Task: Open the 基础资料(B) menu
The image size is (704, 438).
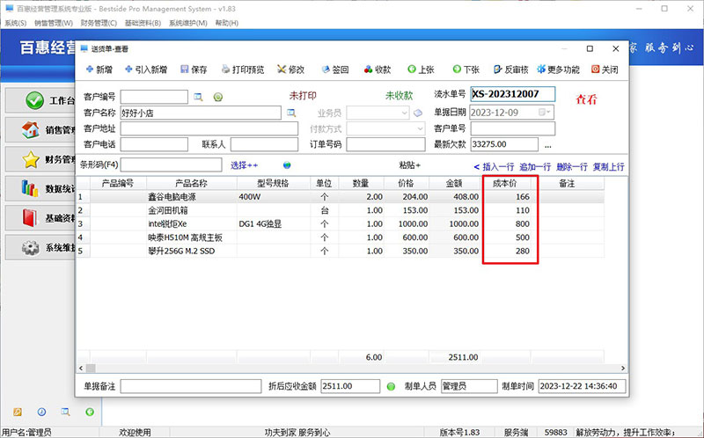Action: [143, 23]
